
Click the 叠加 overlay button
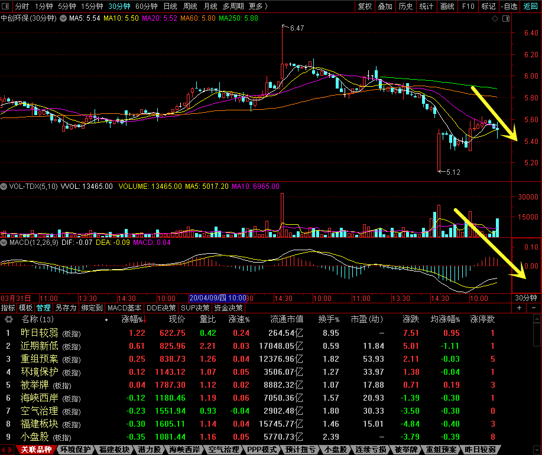(385, 6)
